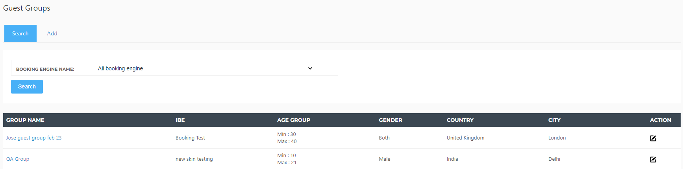Select the new skin testing cell
This screenshot has width=683, height=169.
(194, 159)
